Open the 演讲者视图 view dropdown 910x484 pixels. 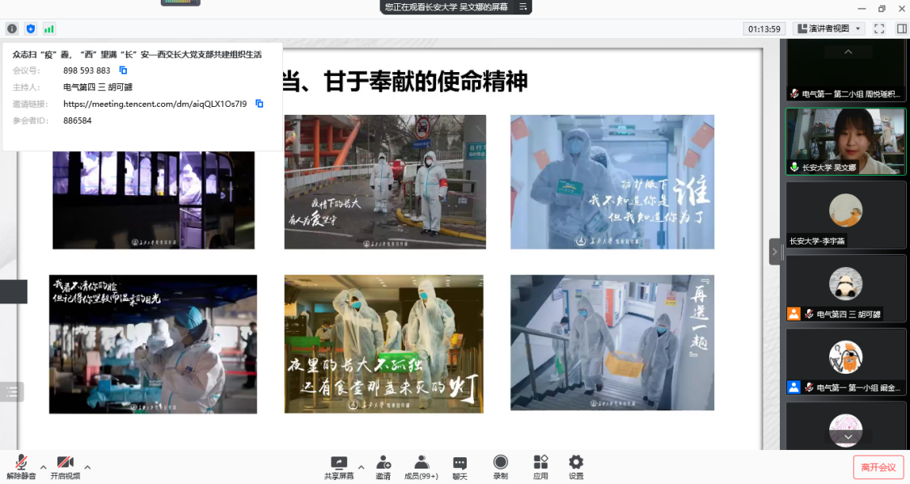click(x=828, y=28)
